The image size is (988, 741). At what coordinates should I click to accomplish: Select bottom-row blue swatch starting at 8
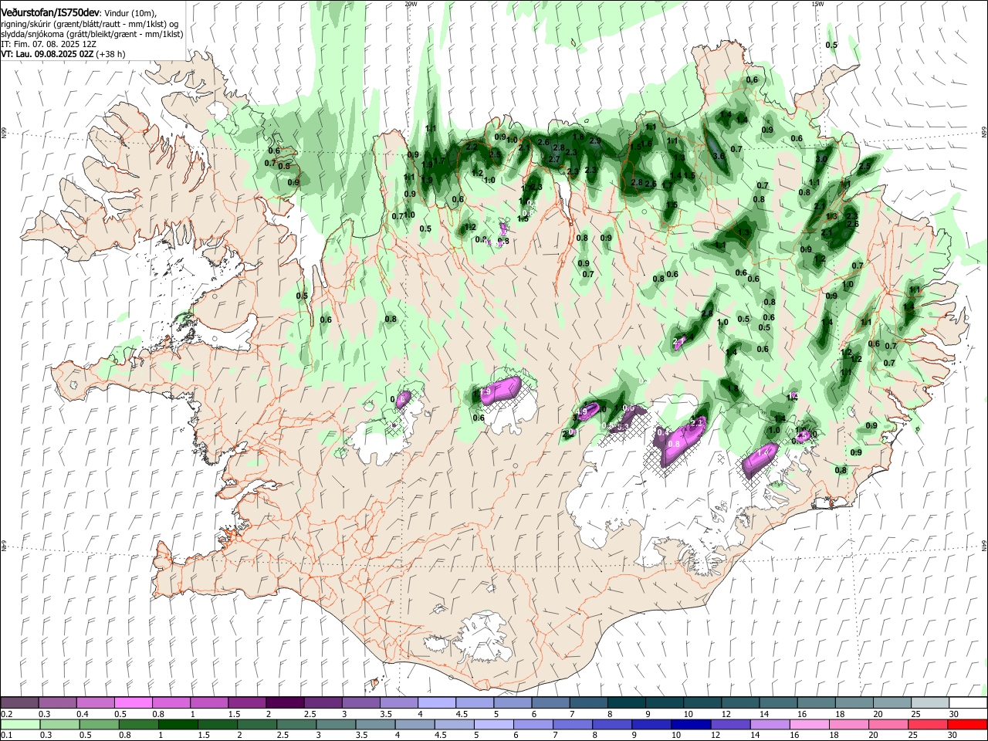coord(611,724)
